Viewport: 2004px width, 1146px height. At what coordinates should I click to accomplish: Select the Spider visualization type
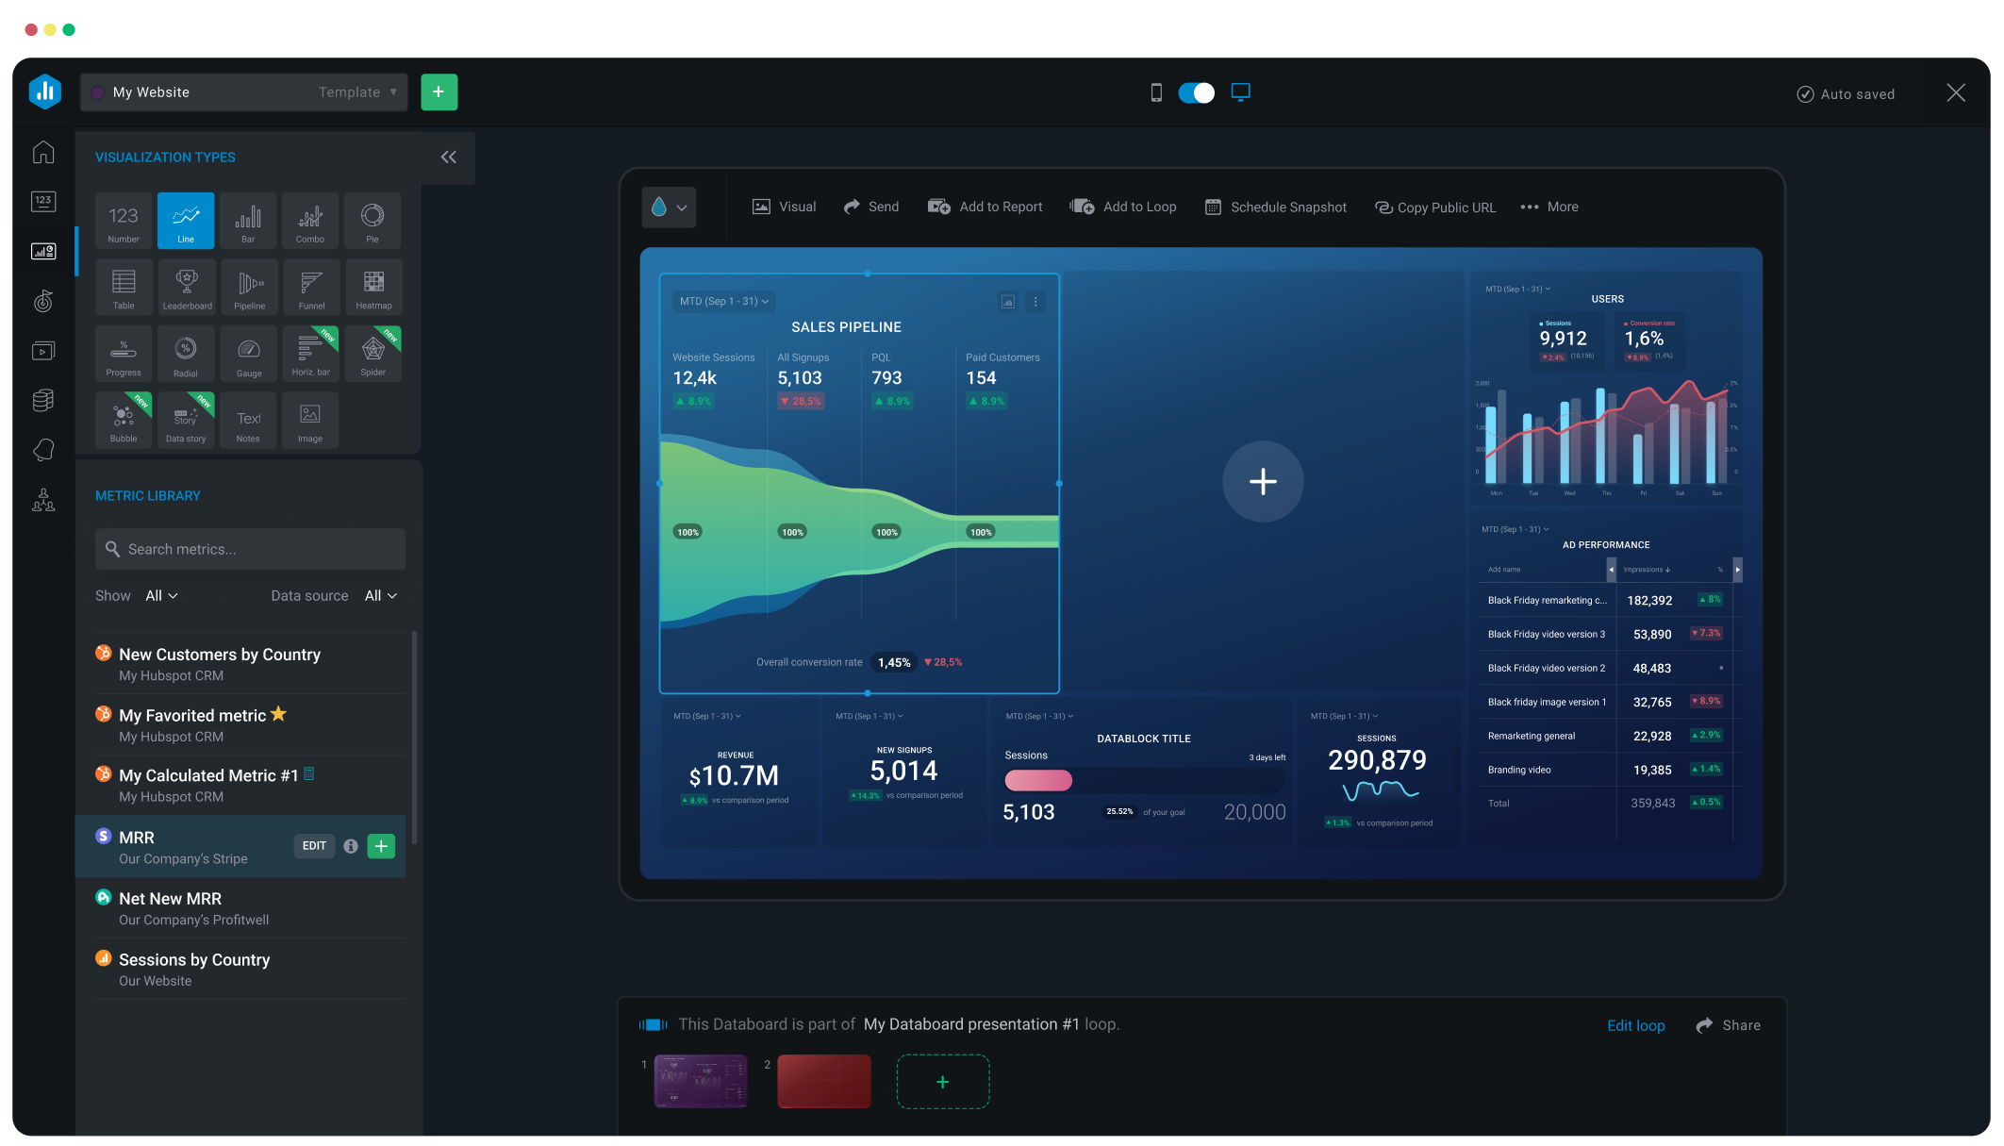tap(372, 353)
